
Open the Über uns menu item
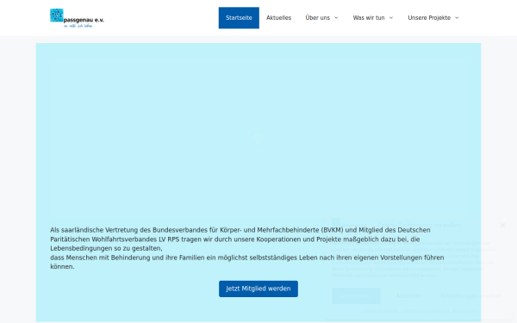click(317, 18)
